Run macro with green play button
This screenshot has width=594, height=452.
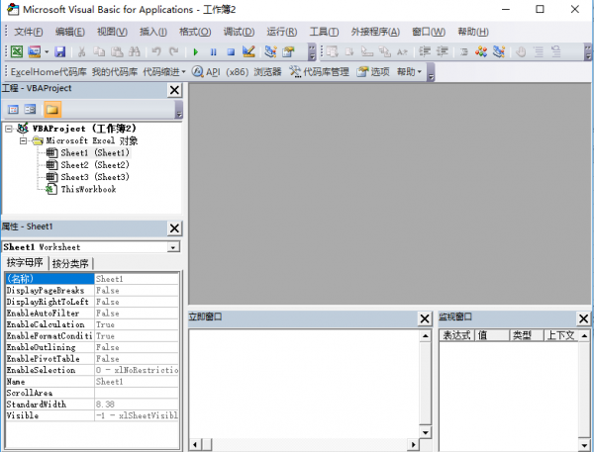click(195, 51)
